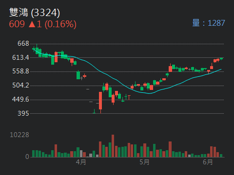The image size is (234, 175).
Task: Click the 10228 volume axis label
Action: pos(19,135)
